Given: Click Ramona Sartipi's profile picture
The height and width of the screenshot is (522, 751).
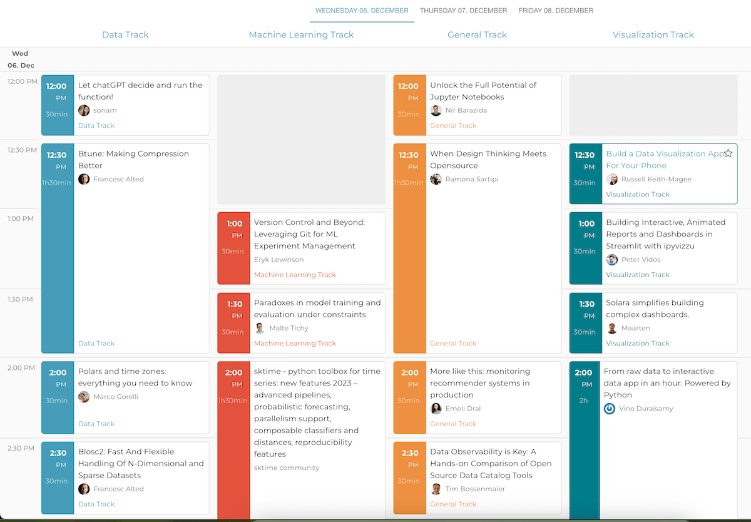Looking at the screenshot, I should 436,180.
